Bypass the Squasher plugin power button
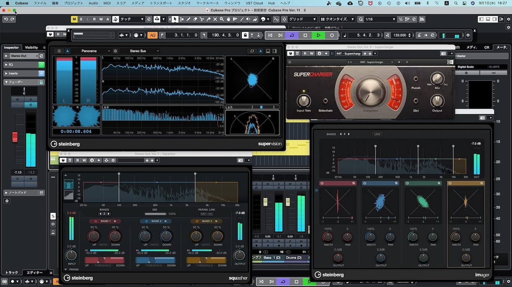Screen dimensions: 512x287 tap(63, 160)
